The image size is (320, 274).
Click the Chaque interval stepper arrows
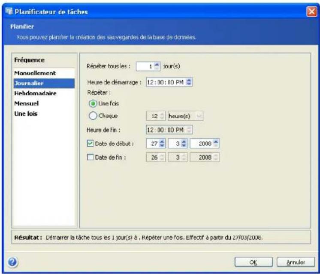pos(162,116)
